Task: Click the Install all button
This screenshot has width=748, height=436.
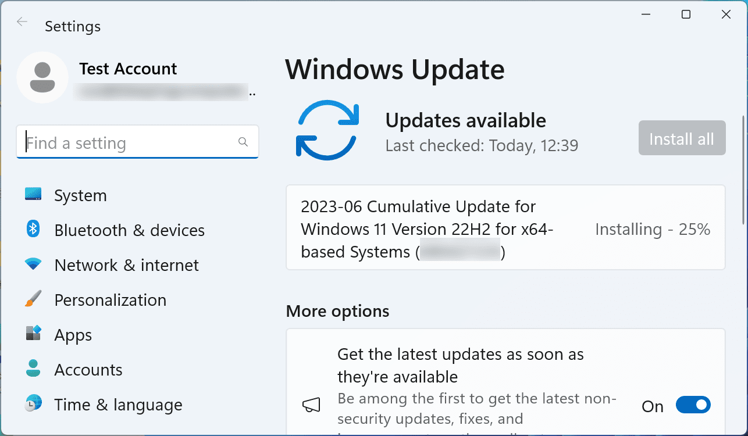Action: tap(682, 138)
